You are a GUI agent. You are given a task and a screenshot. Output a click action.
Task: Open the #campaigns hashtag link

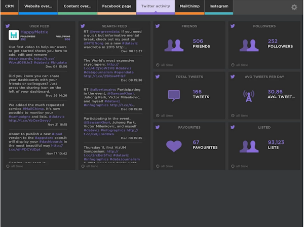19,117
